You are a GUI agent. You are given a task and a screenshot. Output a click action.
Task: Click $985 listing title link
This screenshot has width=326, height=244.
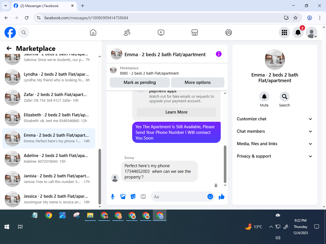coord(149,73)
